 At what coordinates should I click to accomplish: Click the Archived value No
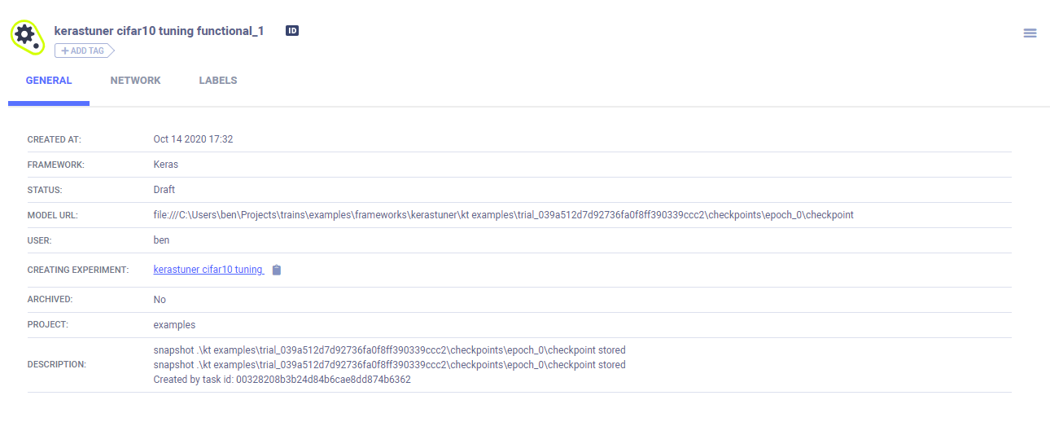click(160, 299)
